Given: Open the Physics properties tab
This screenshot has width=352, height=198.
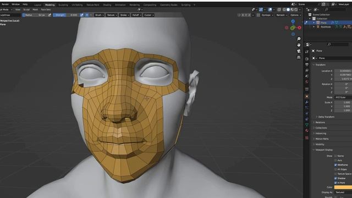Looking at the screenshot, I should click(307, 113).
